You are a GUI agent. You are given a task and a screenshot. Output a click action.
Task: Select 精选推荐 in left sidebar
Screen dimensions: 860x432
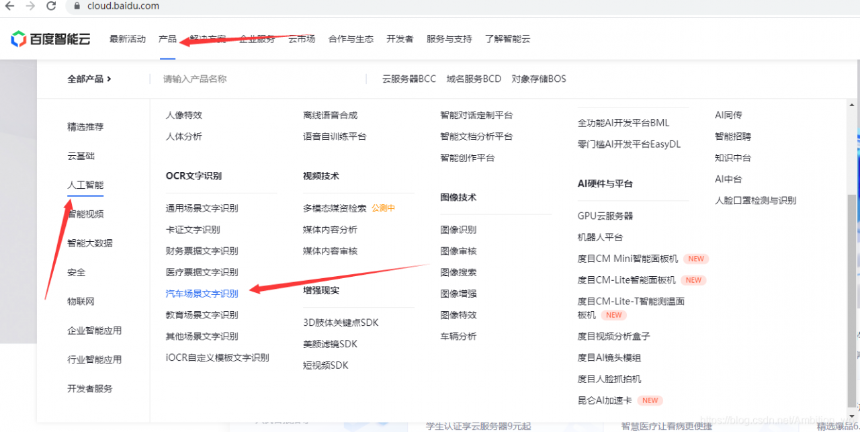85,127
